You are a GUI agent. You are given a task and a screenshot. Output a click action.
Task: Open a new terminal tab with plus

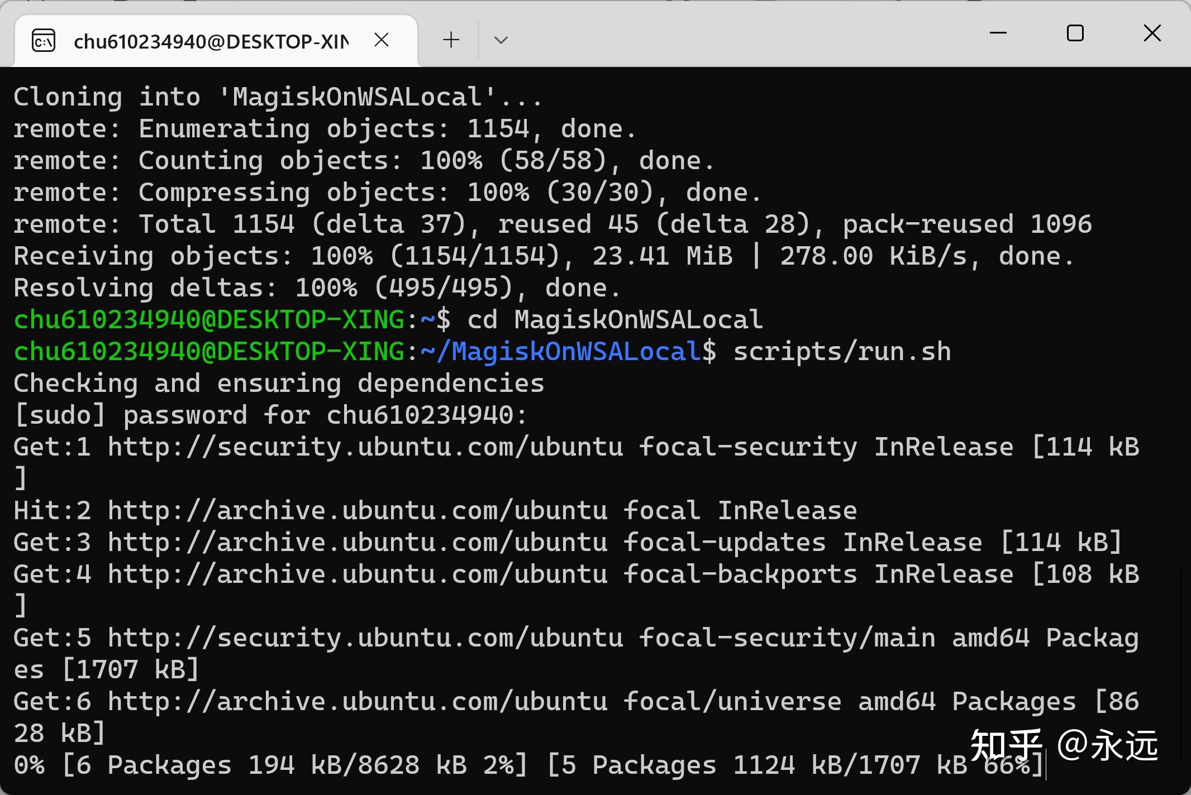(451, 40)
